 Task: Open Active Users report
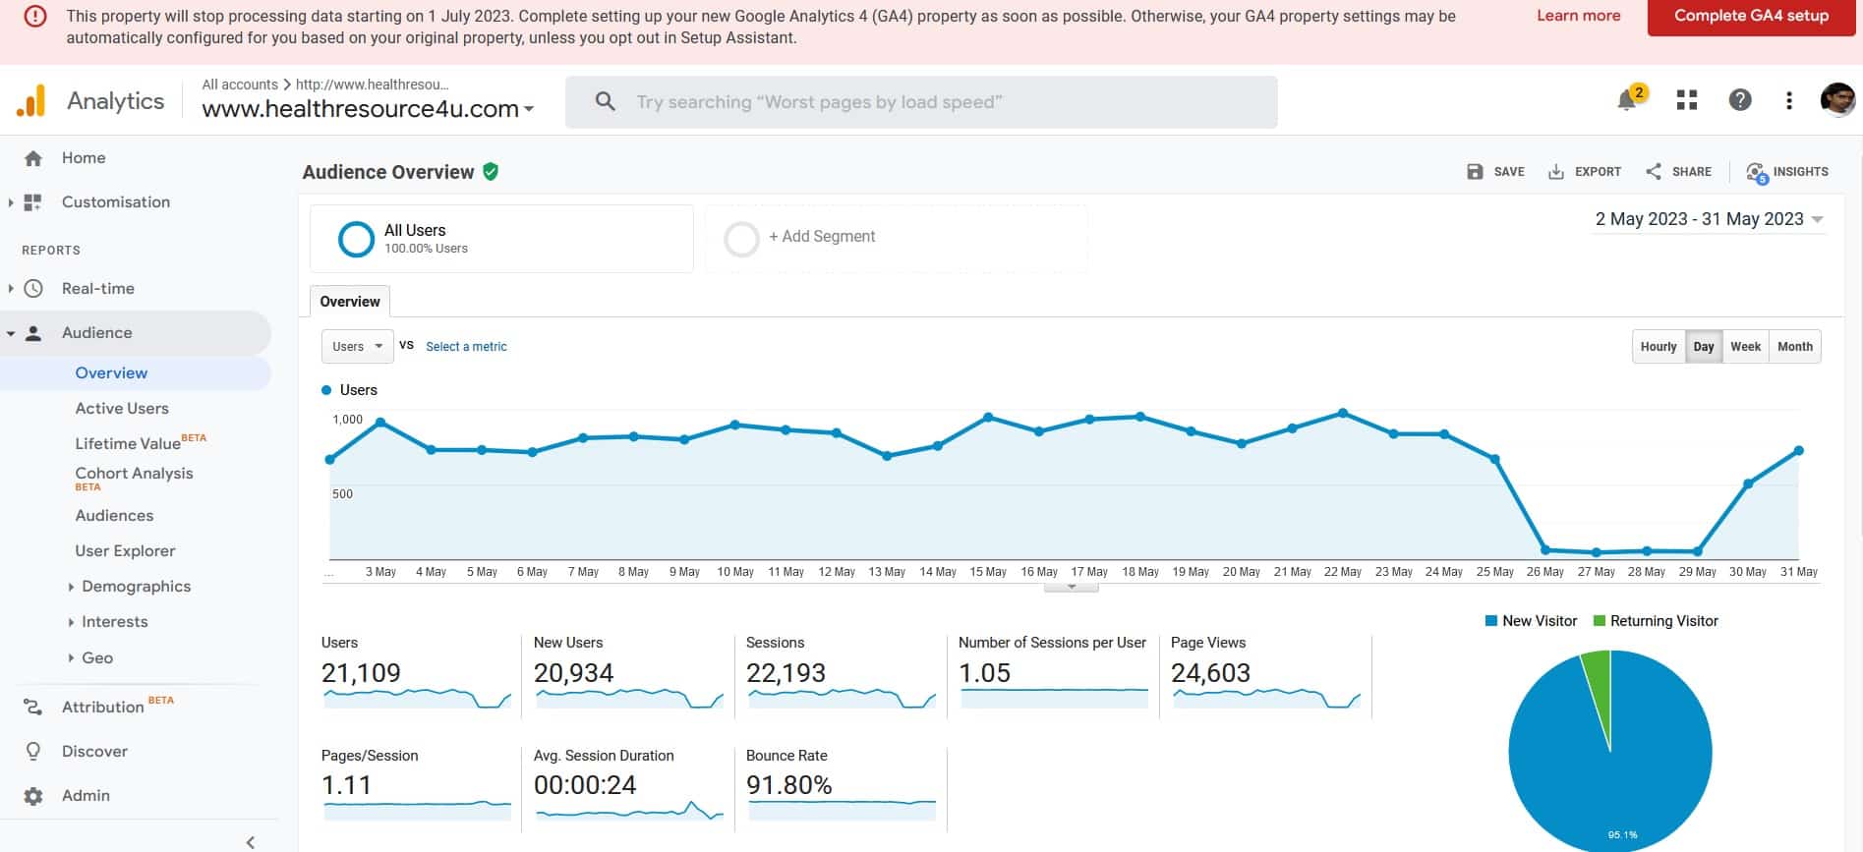click(x=122, y=409)
